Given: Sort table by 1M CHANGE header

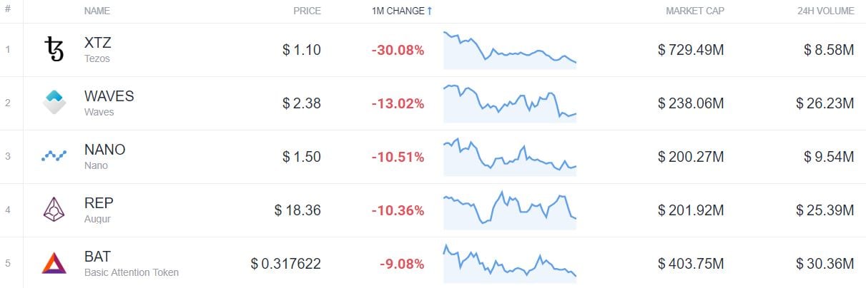Looking at the screenshot, I should tap(398, 11).
